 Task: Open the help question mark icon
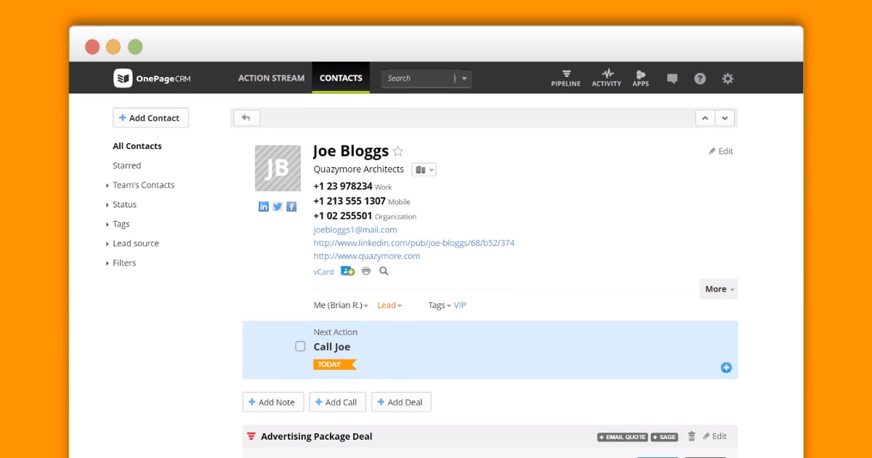tap(699, 78)
